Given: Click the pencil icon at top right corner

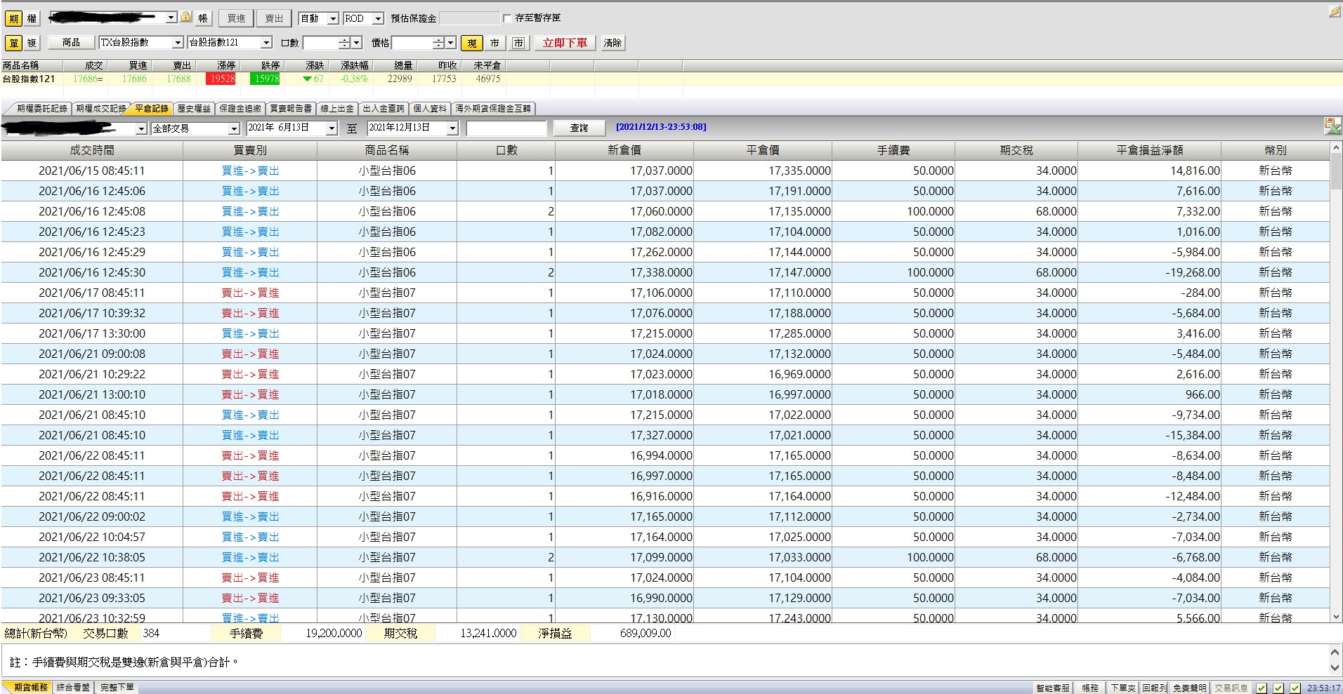Looking at the screenshot, I should point(1335,11).
